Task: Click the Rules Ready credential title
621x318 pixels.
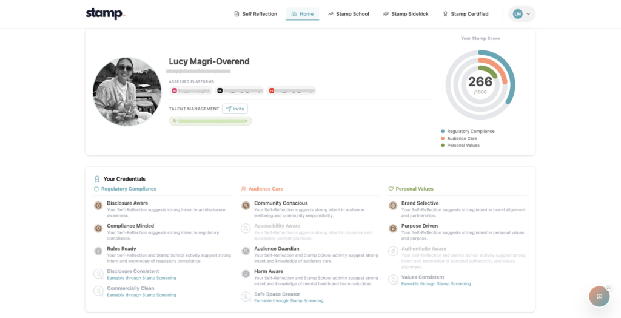Action: click(121, 249)
